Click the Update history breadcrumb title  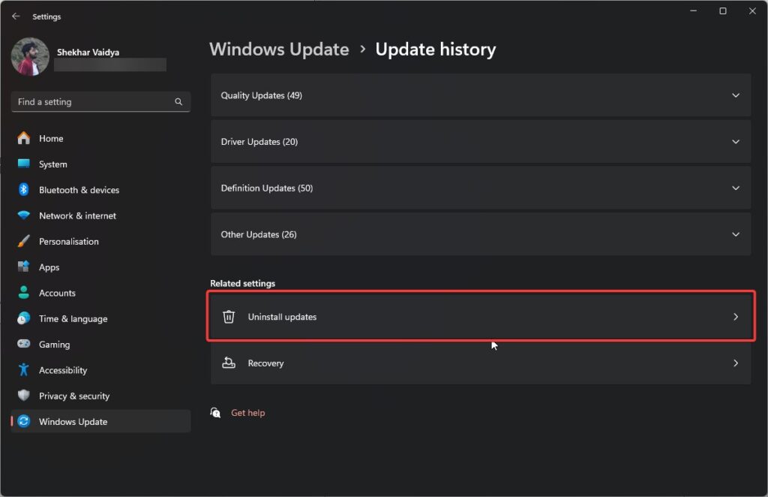[436, 49]
